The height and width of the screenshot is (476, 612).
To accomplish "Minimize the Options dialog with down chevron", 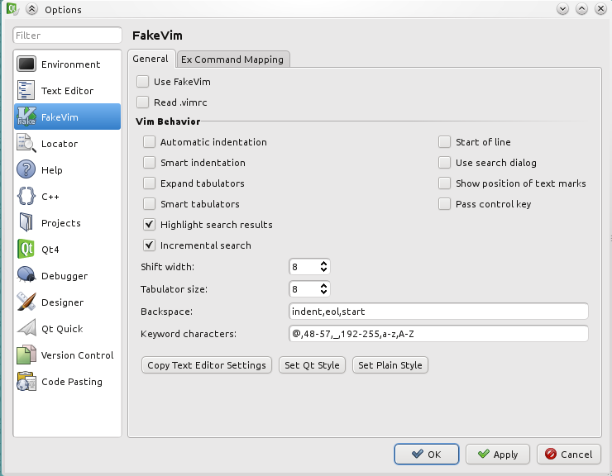I will coord(562,9).
